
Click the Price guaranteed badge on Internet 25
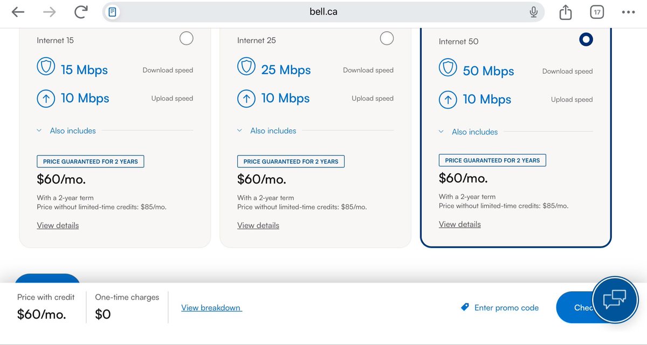(x=291, y=161)
